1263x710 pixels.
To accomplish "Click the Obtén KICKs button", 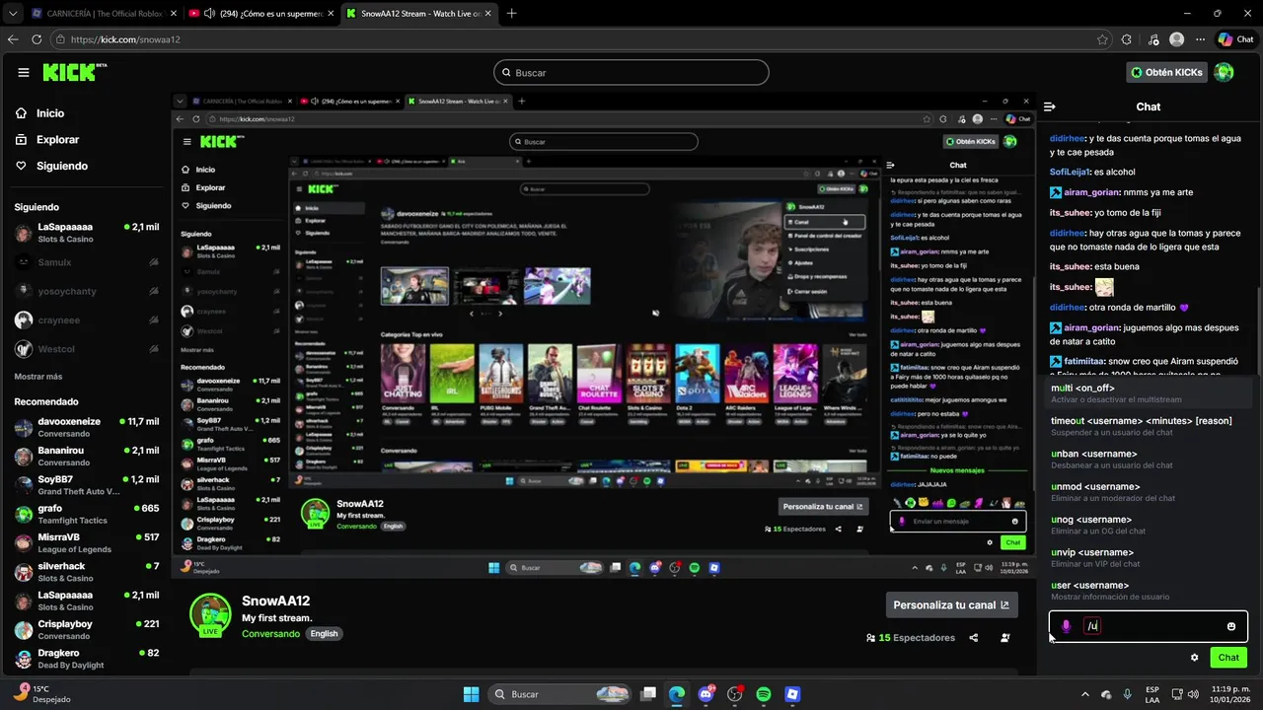I will 1166,72.
